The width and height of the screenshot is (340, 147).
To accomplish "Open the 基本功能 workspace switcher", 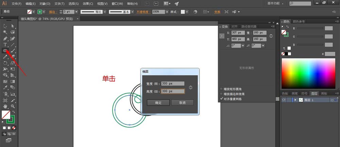I will coord(275,3).
